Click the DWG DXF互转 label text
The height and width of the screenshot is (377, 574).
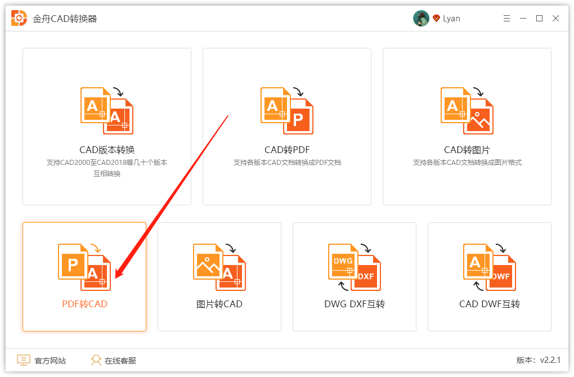tap(355, 304)
